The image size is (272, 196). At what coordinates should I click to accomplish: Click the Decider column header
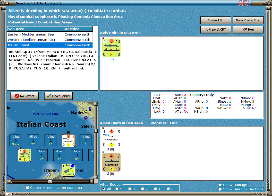[78, 29]
